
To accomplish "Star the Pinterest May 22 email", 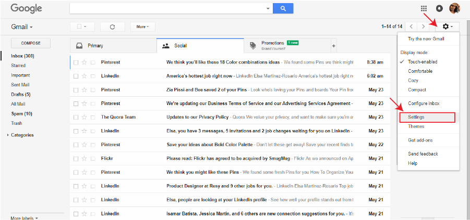I will click(84, 145).
